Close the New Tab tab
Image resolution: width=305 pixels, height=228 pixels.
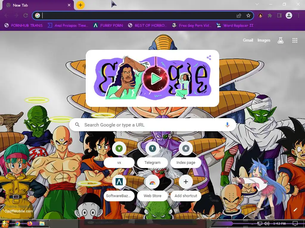pos(69,5)
